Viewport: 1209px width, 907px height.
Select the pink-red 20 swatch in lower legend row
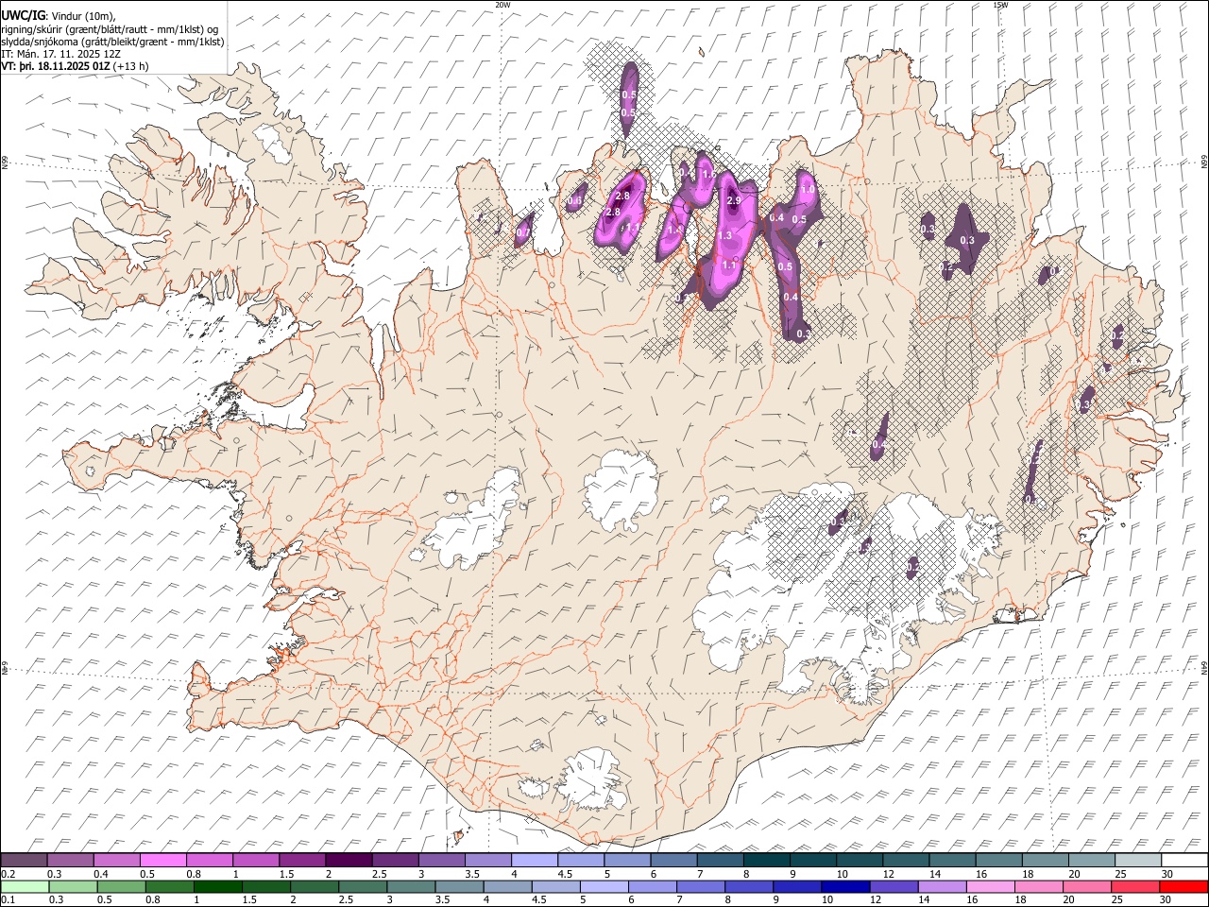(x=1086, y=886)
